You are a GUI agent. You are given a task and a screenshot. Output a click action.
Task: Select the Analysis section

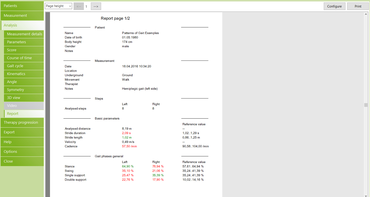22,25
